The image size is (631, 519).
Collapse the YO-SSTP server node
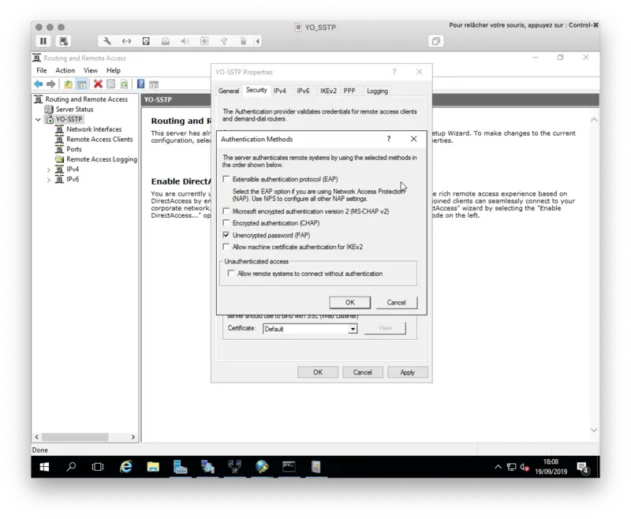(36, 118)
